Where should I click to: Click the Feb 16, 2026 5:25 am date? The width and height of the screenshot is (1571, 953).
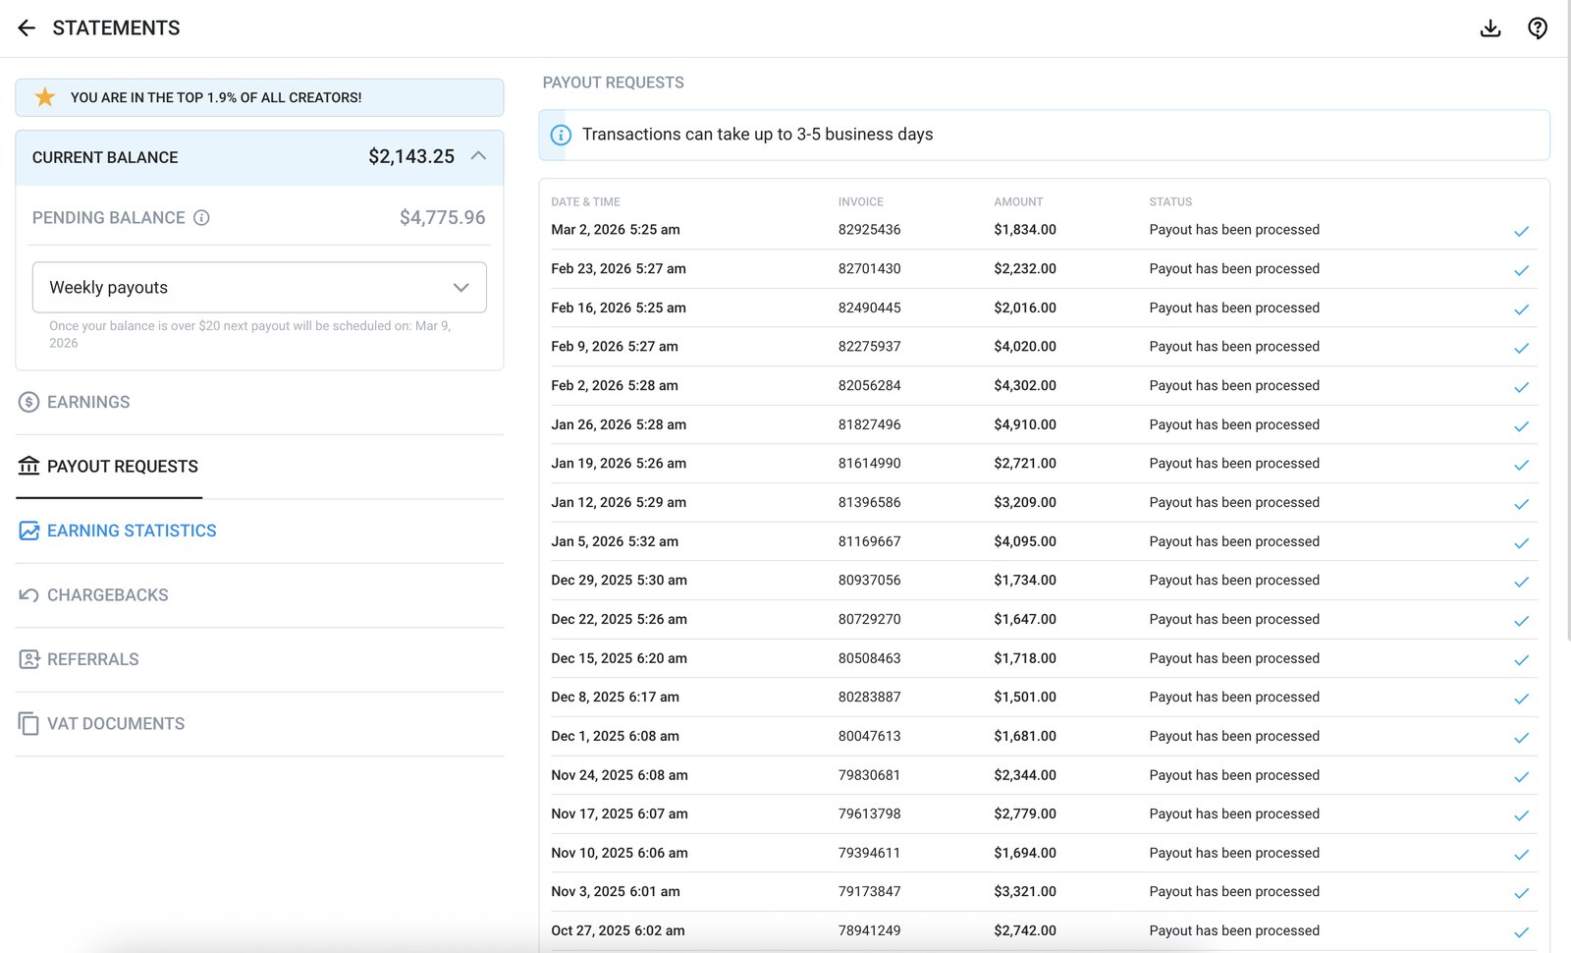(x=619, y=308)
